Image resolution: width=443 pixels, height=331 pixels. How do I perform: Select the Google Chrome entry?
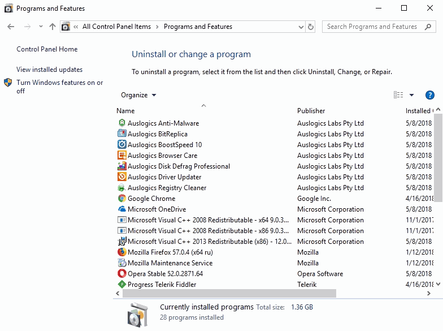click(151, 199)
